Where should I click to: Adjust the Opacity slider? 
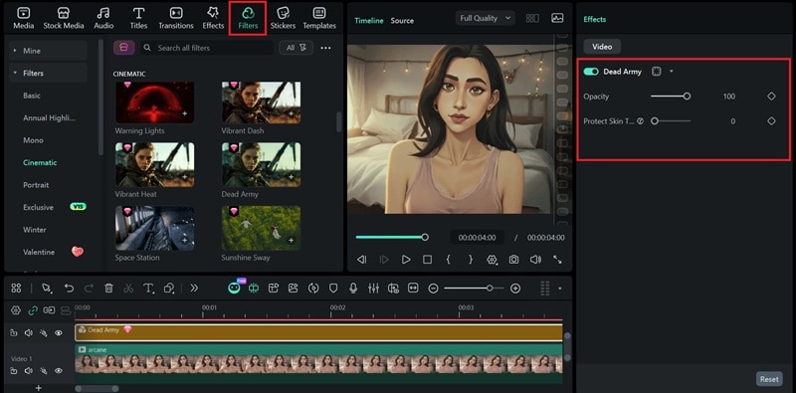(x=670, y=96)
